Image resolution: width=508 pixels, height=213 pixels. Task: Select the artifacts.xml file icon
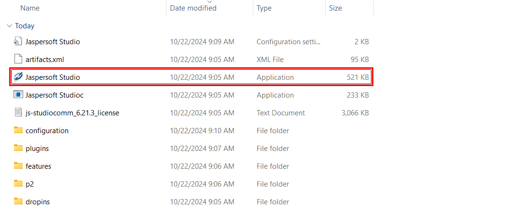(18, 60)
